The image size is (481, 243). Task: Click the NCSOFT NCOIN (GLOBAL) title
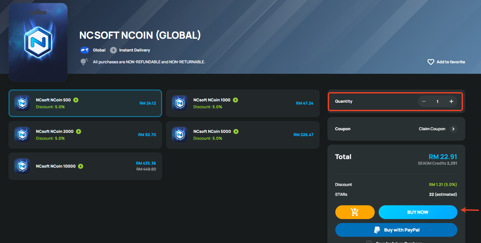[140, 35]
